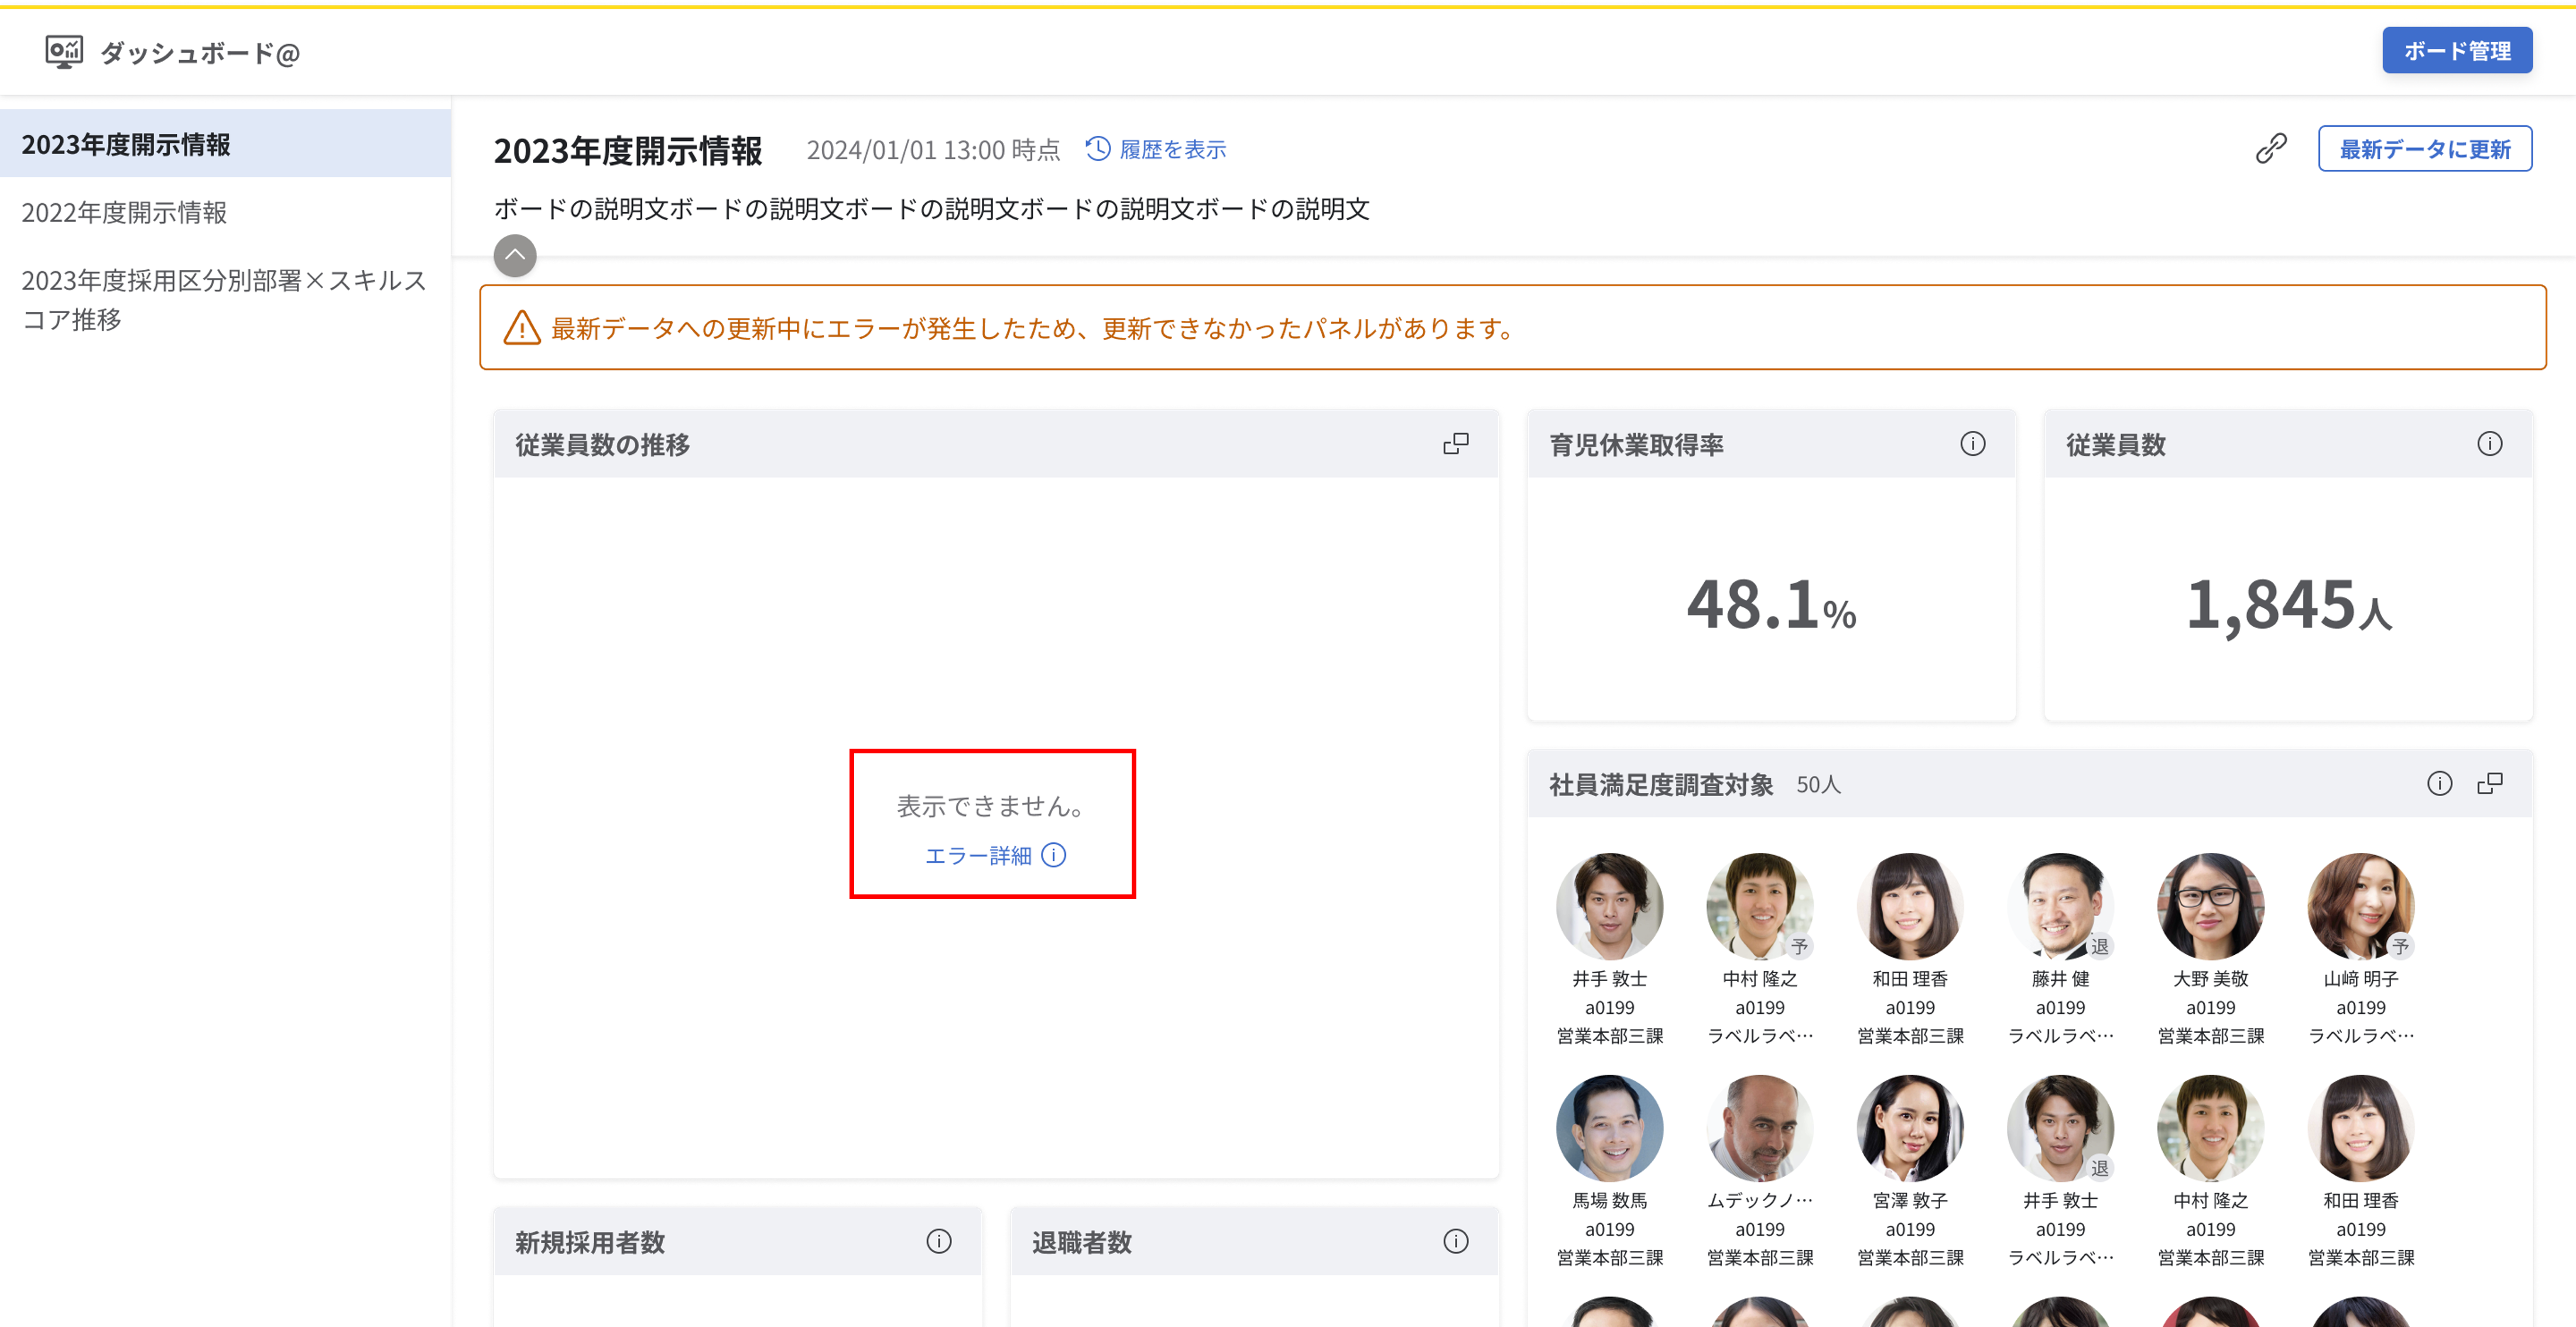This screenshot has height=1327, width=2576.
Task: Open エラー詳細 link
Action: tap(978, 855)
